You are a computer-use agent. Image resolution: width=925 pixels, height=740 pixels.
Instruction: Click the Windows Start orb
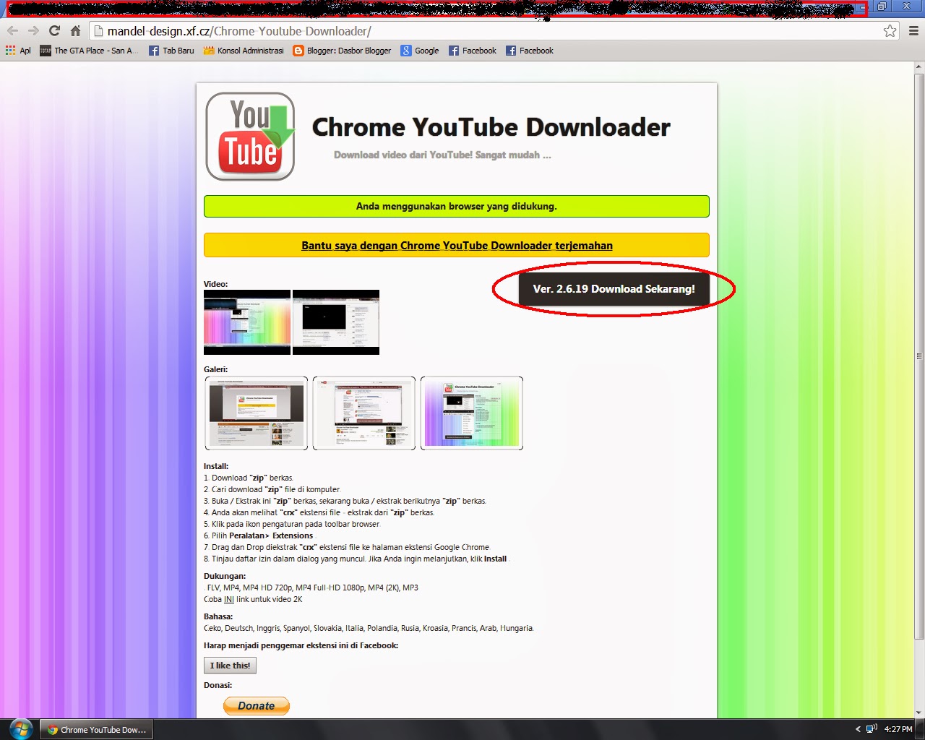21,729
